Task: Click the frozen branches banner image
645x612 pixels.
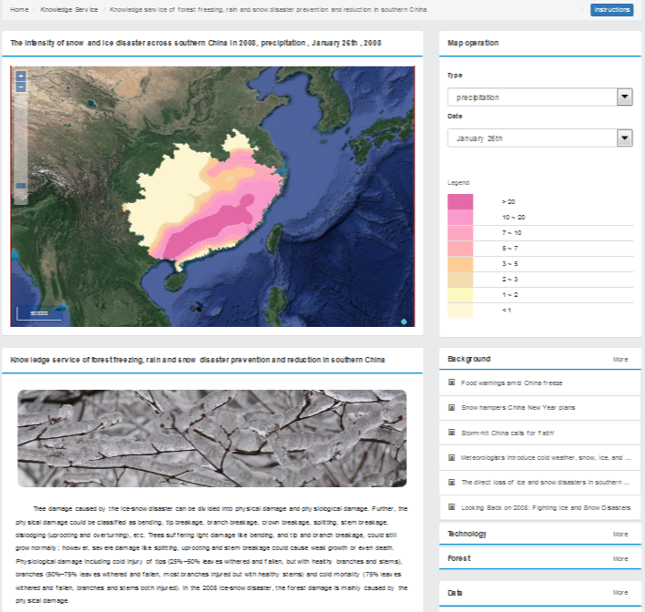Action: (212, 438)
